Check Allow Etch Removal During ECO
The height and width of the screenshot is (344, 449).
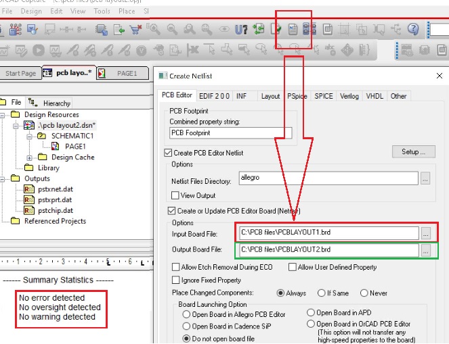(x=176, y=268)
